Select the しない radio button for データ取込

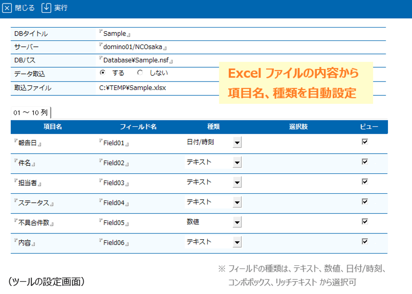140,73
